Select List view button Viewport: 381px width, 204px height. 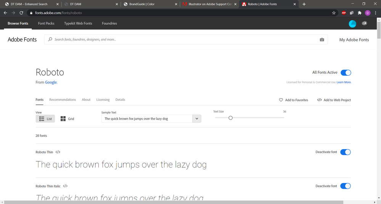click(x=45, y=119)
